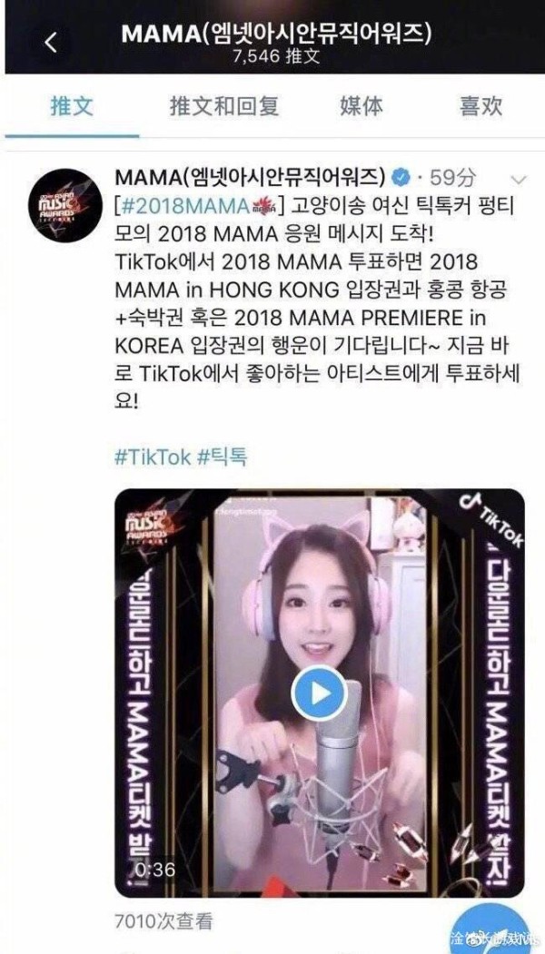This screenshot has height=954, width=545.
Task: Open the MAMA account name in tweet
Action: [250, 178]
